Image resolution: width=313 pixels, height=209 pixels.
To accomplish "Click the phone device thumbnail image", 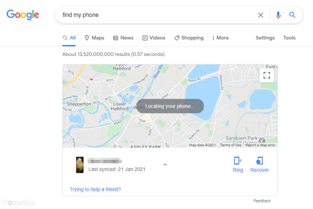I will click(x=80, y=165).
